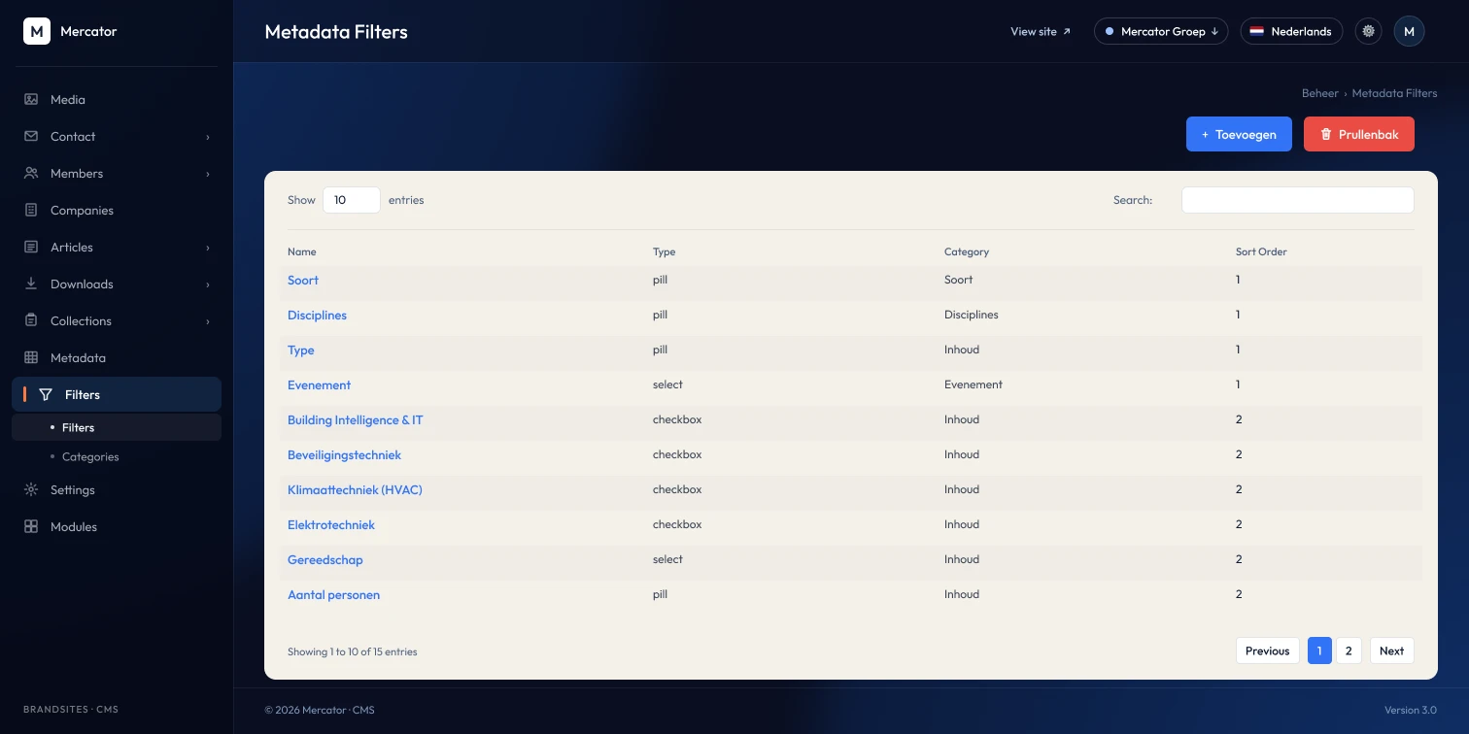Screen dimensions: 1469x734
Task: Click the Prullenbak button
Action: point(1359,134)
